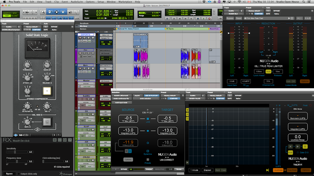Adjust RX Frequency skew slider

pyautogui.click(x=17, y=161)
